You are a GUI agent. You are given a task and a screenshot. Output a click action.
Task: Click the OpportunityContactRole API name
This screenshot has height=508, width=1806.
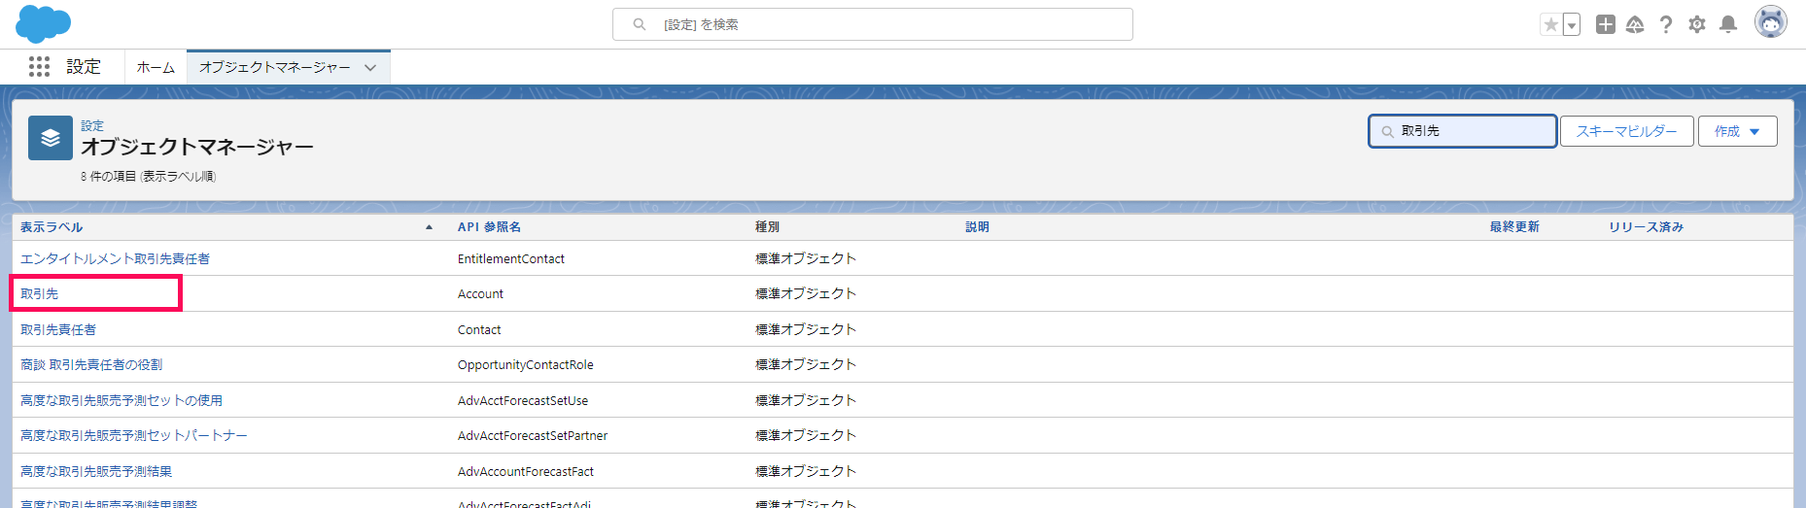[x=526, y=364]
